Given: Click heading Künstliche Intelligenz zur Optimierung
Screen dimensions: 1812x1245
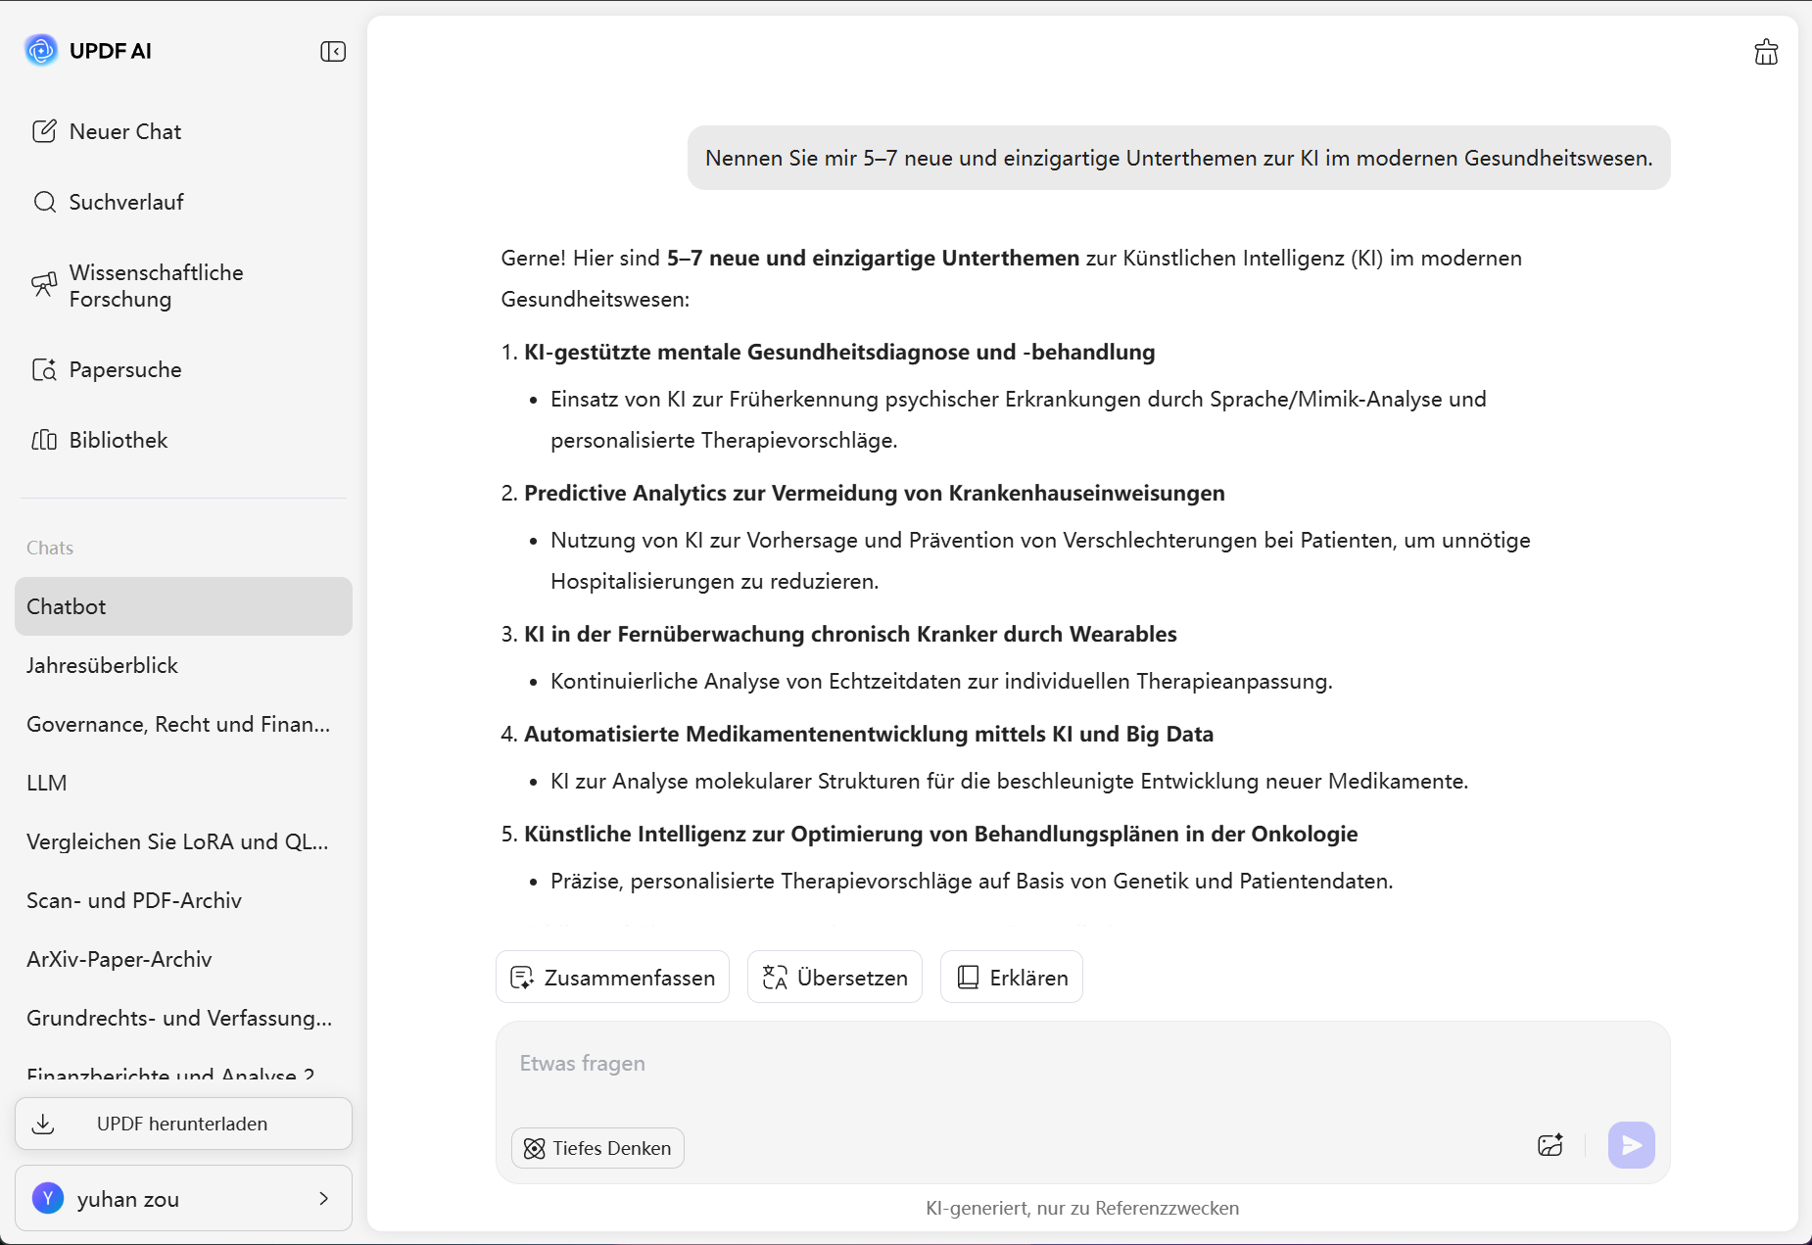Looking at the screenshot, I should 941,834.
